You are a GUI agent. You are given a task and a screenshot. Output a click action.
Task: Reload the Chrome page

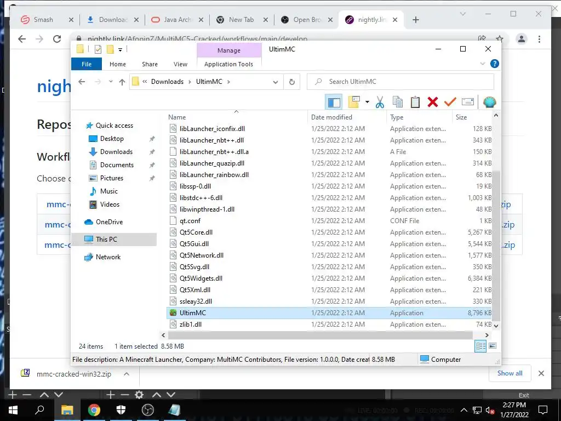click(x=57, y=39)
